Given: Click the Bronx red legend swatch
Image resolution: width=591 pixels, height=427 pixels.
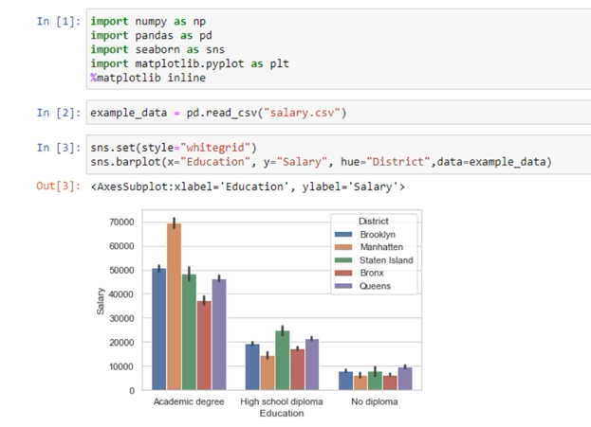Looking at the screenshot, I should click(x=344, y=272).
